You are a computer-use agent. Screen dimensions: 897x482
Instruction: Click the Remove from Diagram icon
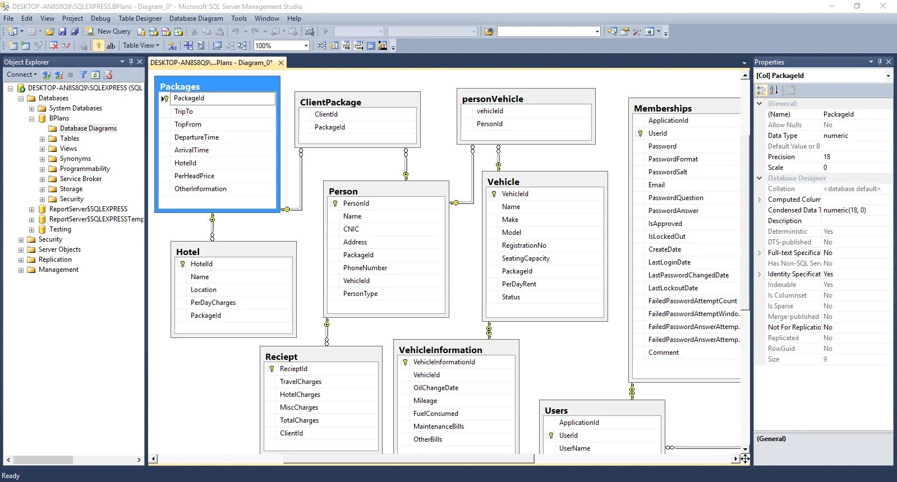click(x=66, y=45)
